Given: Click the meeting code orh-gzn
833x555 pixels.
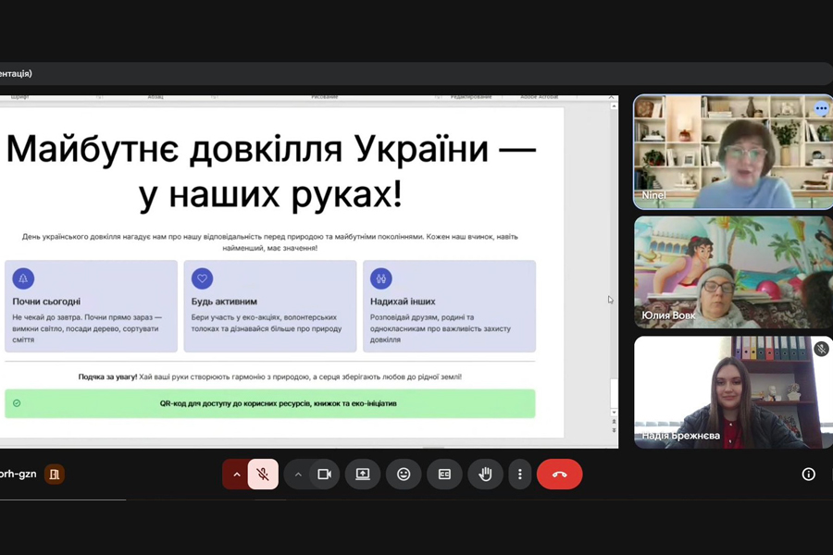Looking at the screenshot, I should (x=19, y=474).
